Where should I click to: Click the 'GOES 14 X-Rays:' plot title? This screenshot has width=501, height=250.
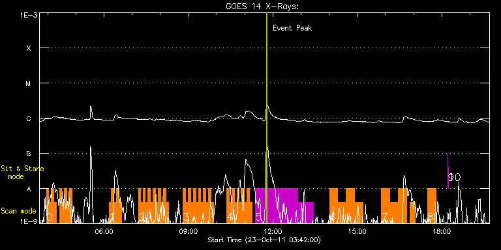262,7
